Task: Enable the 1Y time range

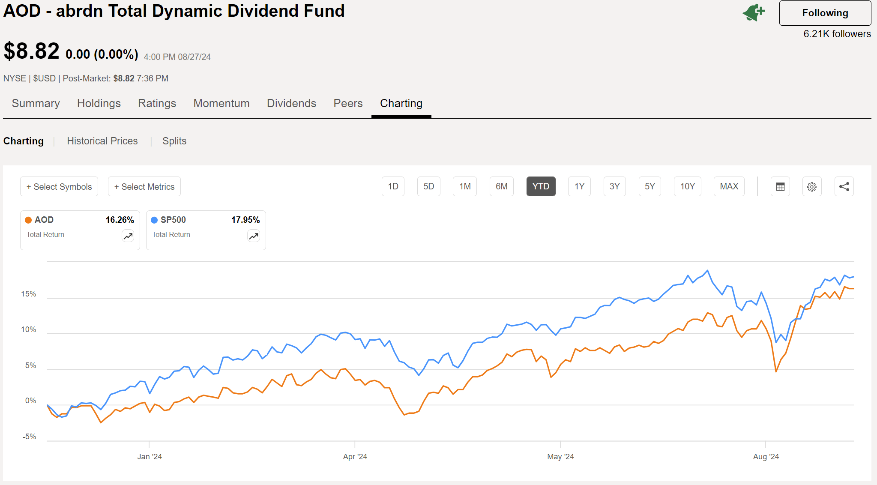Action: click(579, 186)
